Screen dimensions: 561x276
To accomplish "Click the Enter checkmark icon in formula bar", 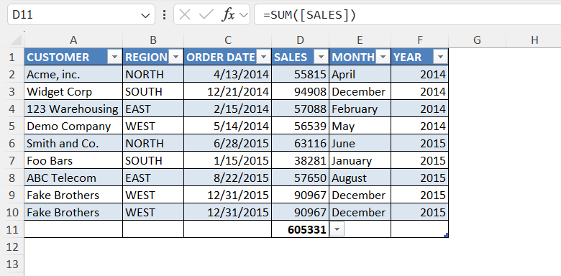I will (206, 14).
